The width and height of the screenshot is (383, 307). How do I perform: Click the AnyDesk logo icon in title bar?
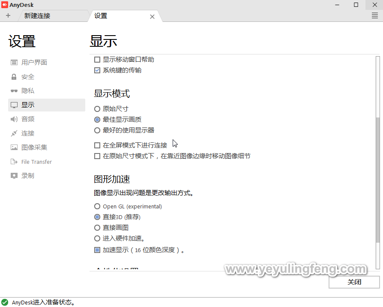pos(5,5)
